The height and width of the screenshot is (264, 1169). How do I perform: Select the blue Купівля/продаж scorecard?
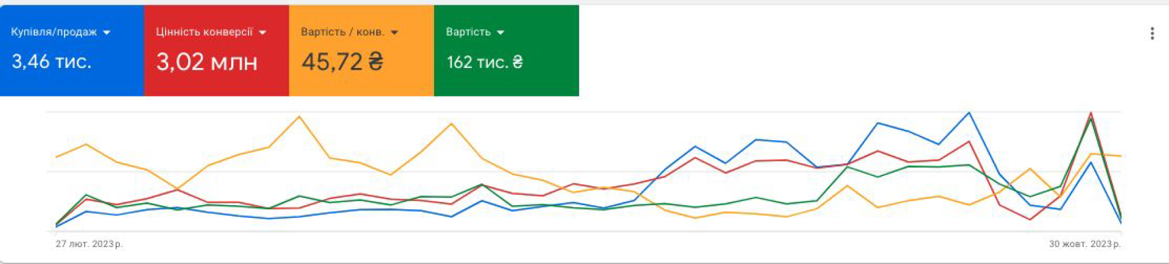click(x=72, y=50)
